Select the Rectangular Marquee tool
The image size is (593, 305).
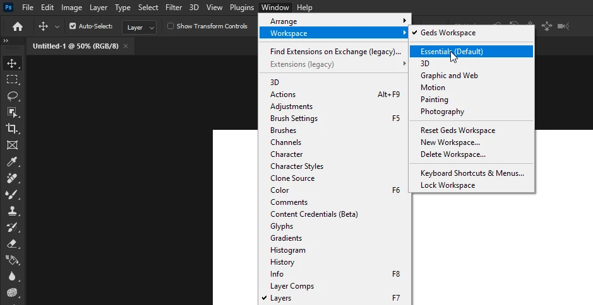[12, 79]
